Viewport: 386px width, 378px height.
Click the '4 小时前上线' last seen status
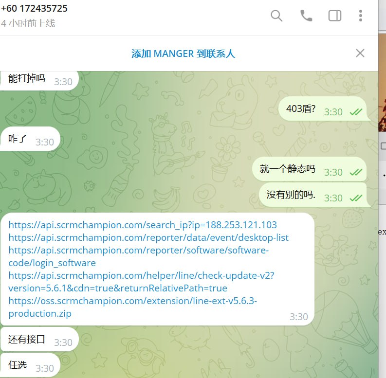28,24
